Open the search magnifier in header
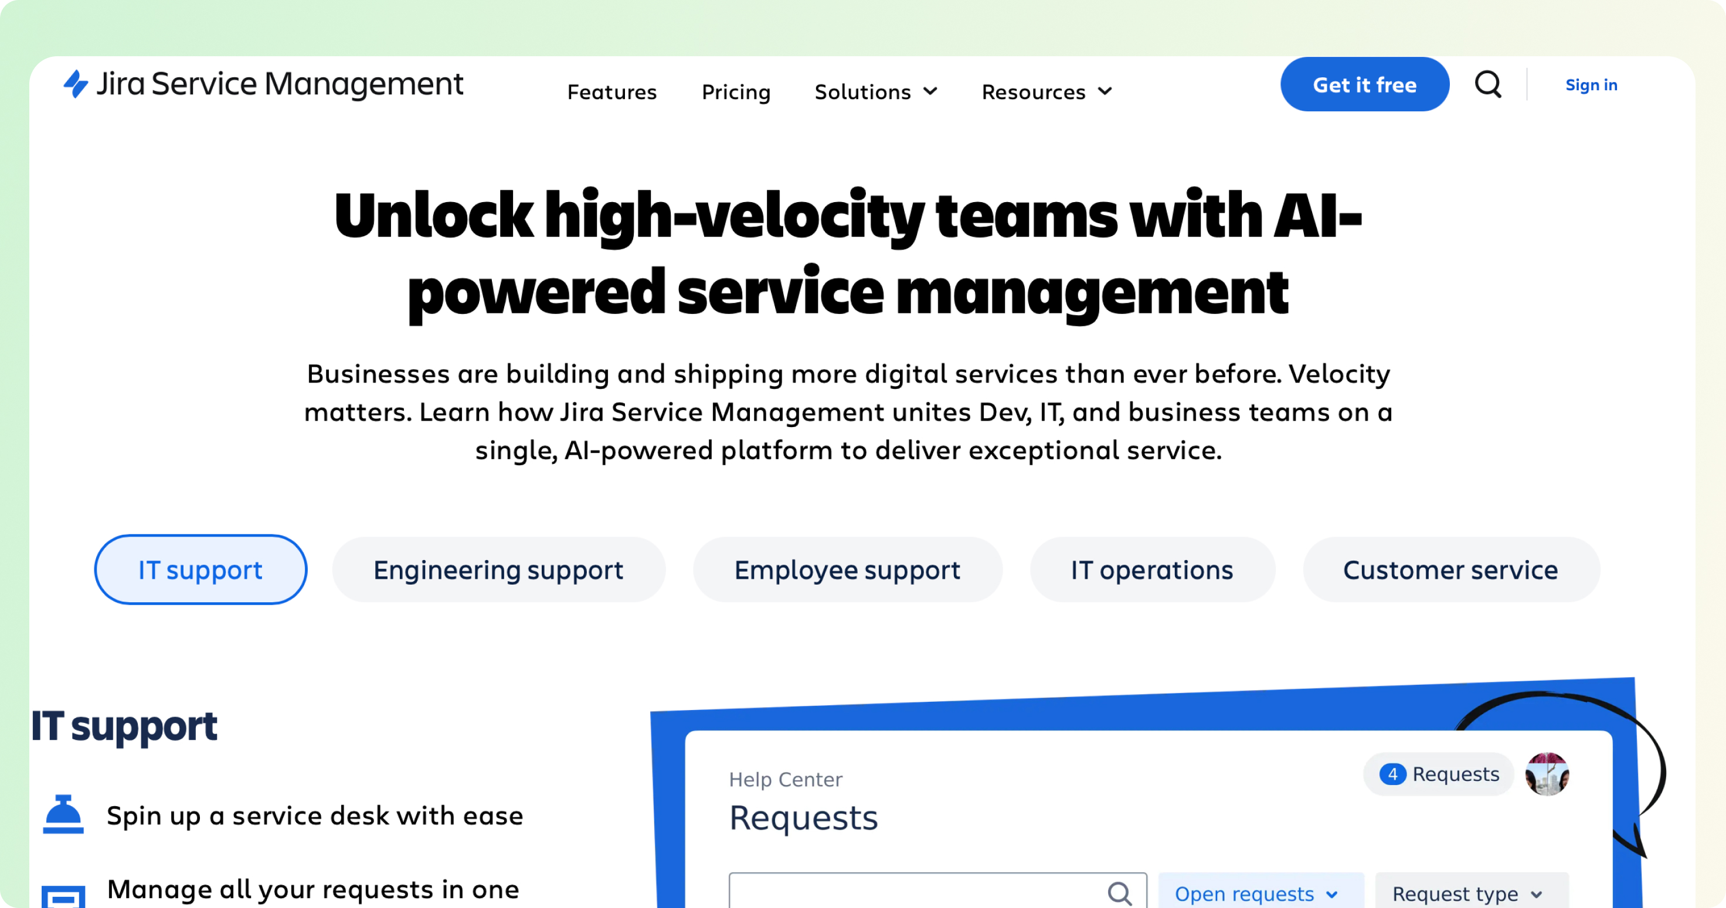The width and height of the screenshot is (1726, 908). pyautogui.click(x=1487, y=85)
